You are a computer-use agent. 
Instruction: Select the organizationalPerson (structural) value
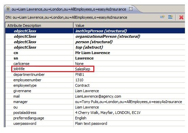[x=108, y=36]
